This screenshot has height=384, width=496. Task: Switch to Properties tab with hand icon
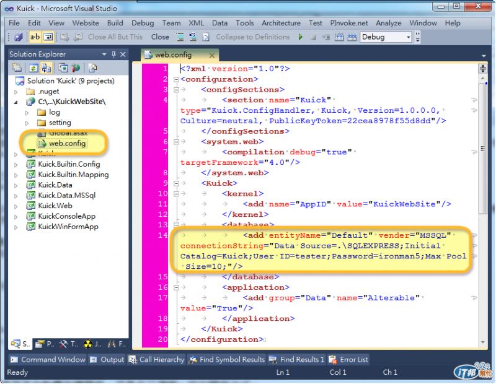[x=45, y=344]
